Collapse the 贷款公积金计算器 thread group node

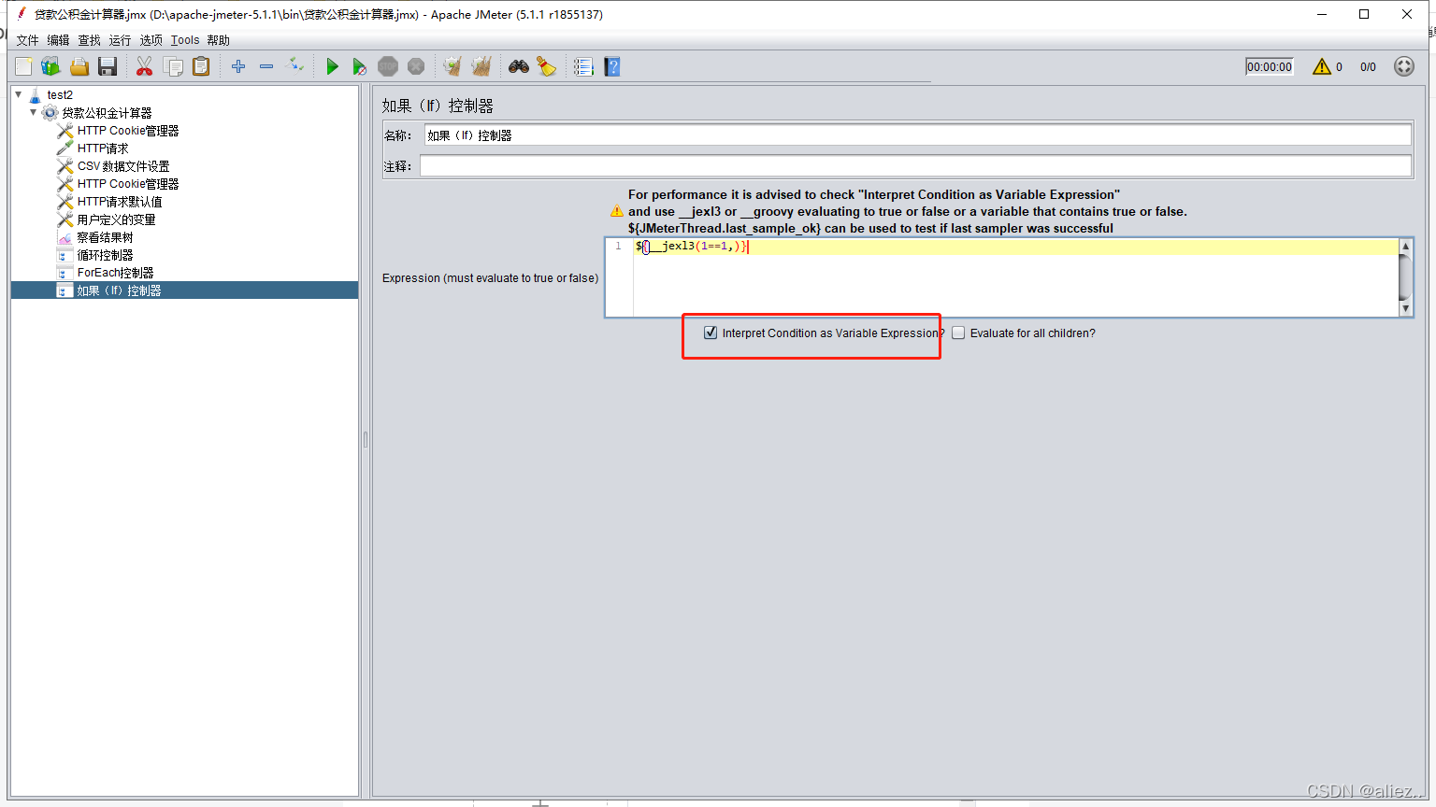coord(34,112)
